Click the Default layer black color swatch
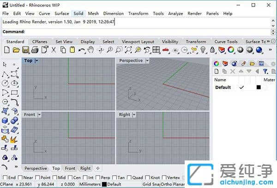This screenshot has height=188, width=277. click(x=259, y=87)
